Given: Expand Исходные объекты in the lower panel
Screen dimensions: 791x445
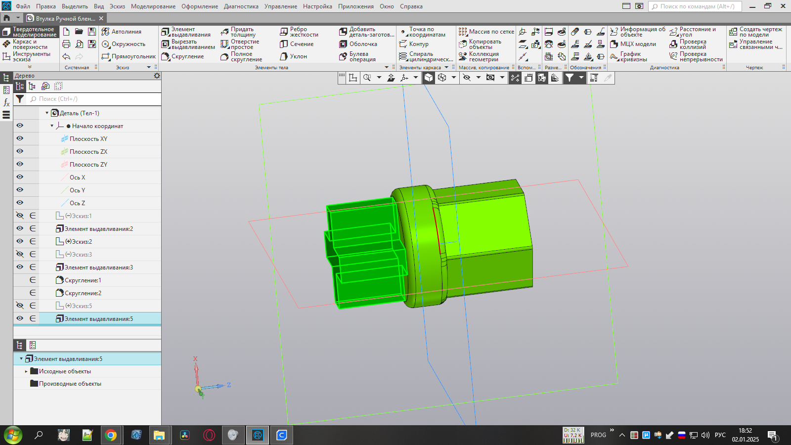Looking at the screenshot, I should click(x=26, y=371).
